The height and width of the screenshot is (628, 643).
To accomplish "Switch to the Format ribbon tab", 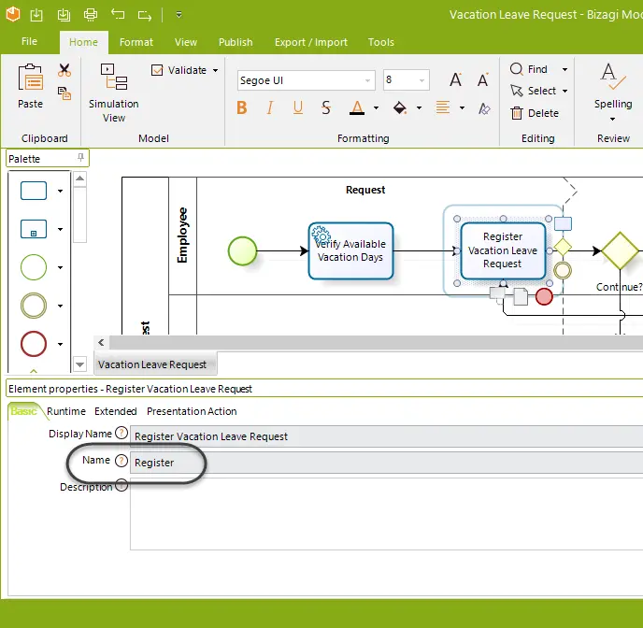I will 136,42.
